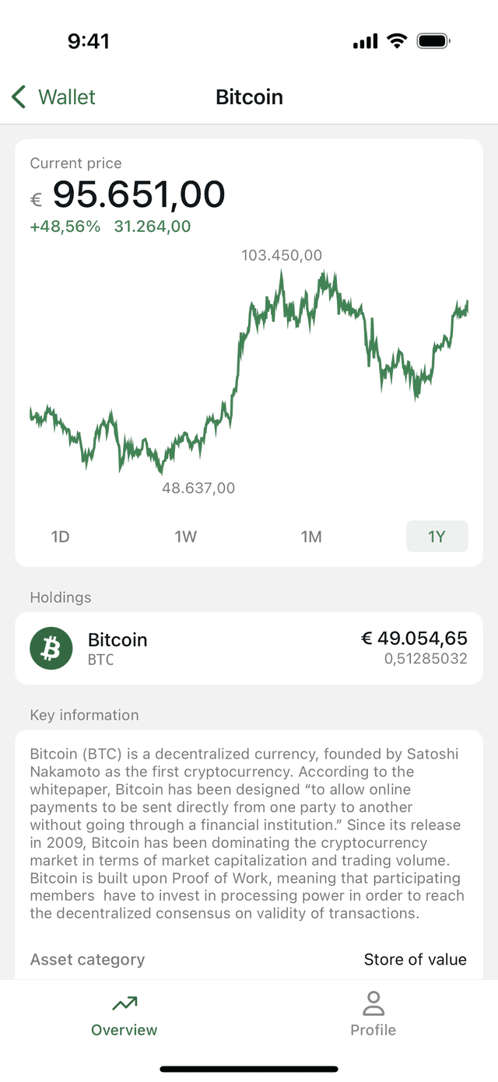The image size is (498, 1082).
Task: Select the 1M time range
Action: coord(311,537)
